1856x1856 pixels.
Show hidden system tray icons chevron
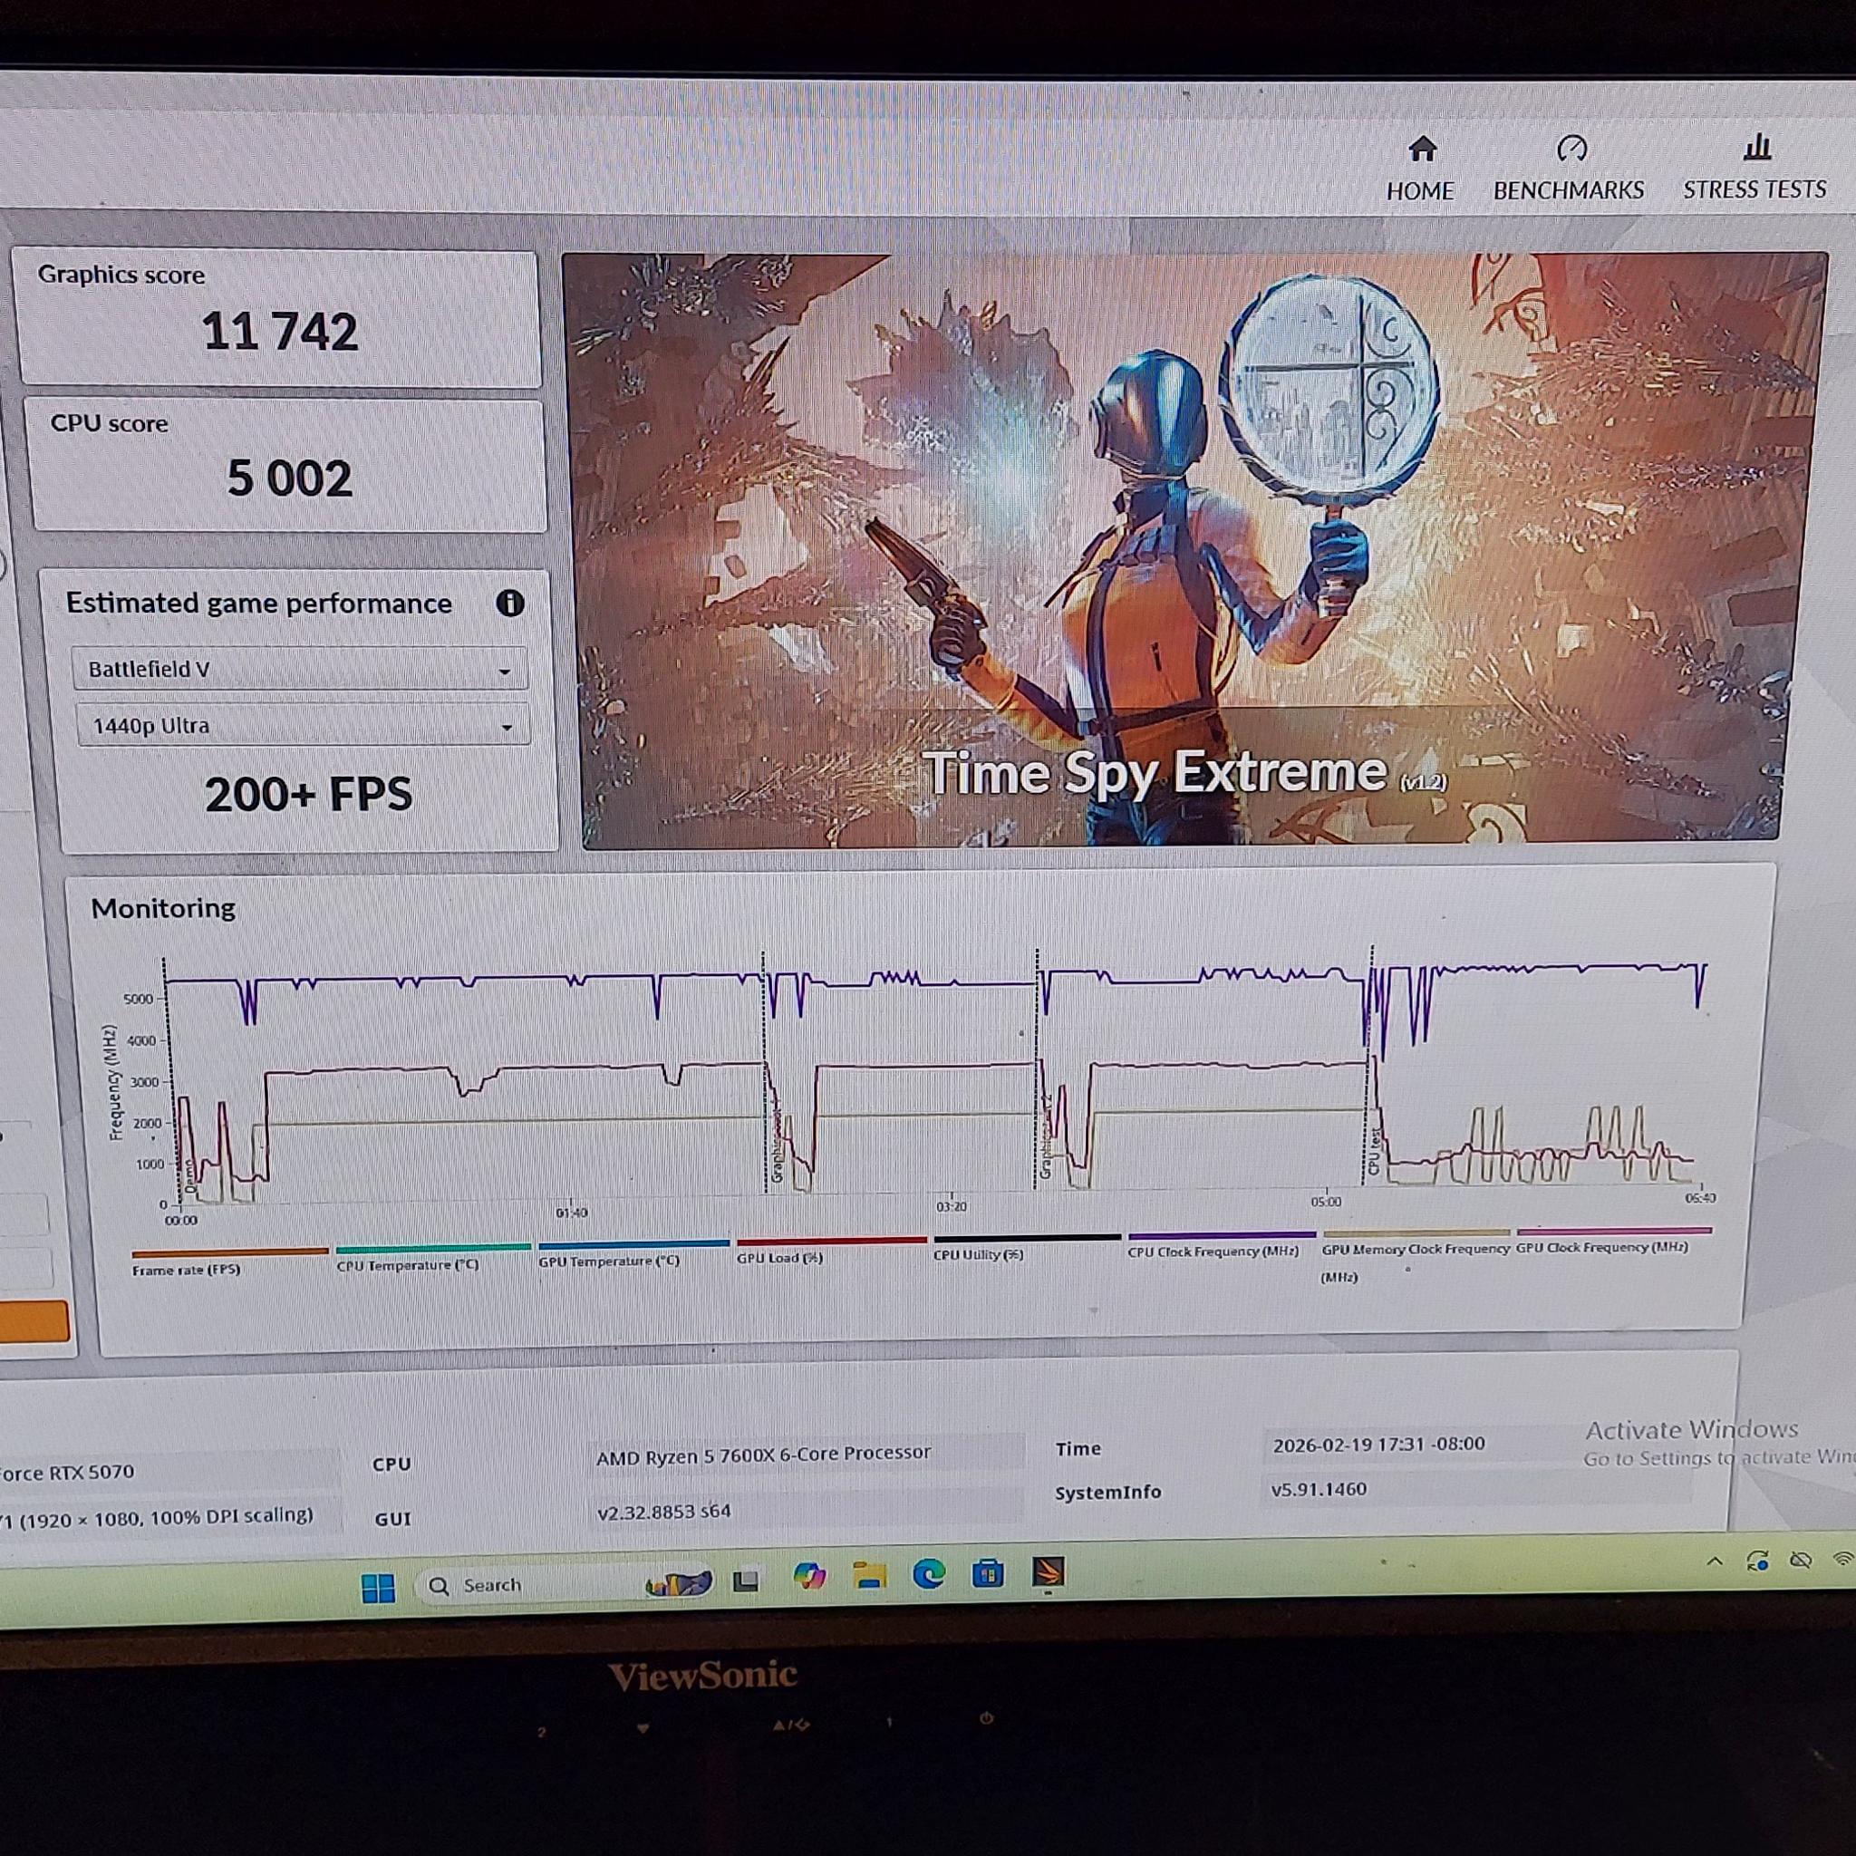click(1714, 1562)
